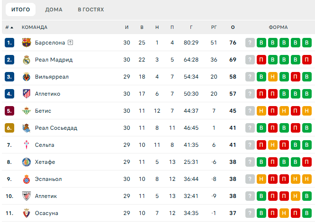Screen dimensions: 315x224
Task: Click the Real Madrid club crest
Action: point(27,60)
